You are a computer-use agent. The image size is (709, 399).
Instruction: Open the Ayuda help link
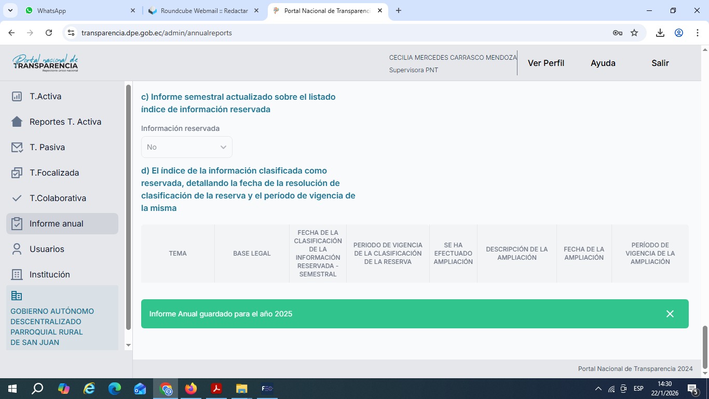coord(603,63)
